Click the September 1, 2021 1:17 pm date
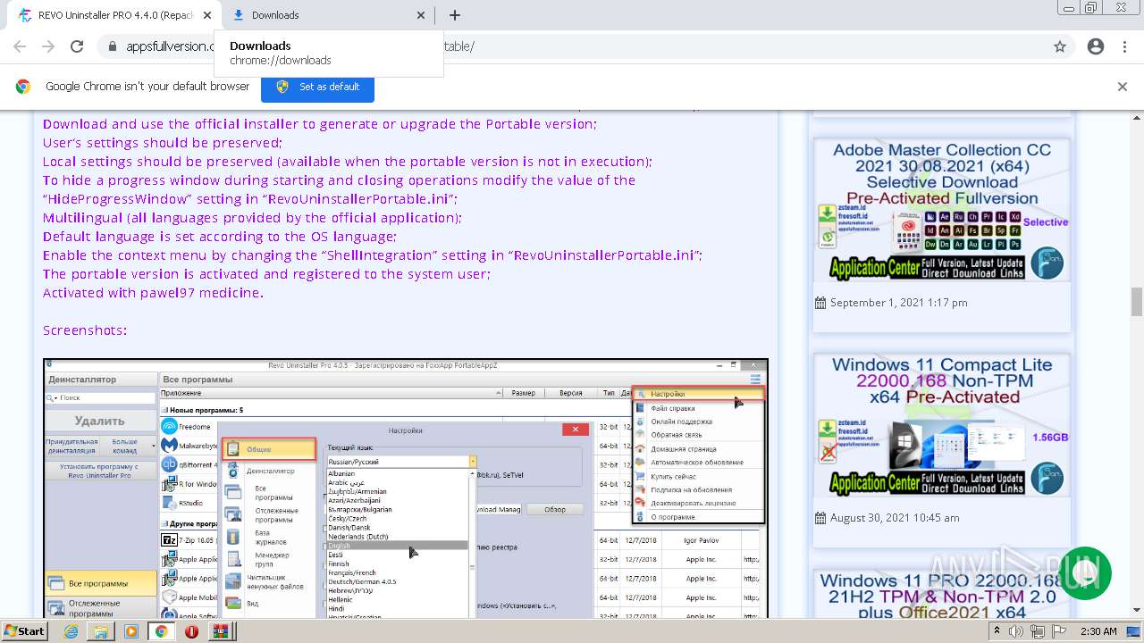Image resolution: width=1144 pixels, height=643 pixels. coord(898,303)
